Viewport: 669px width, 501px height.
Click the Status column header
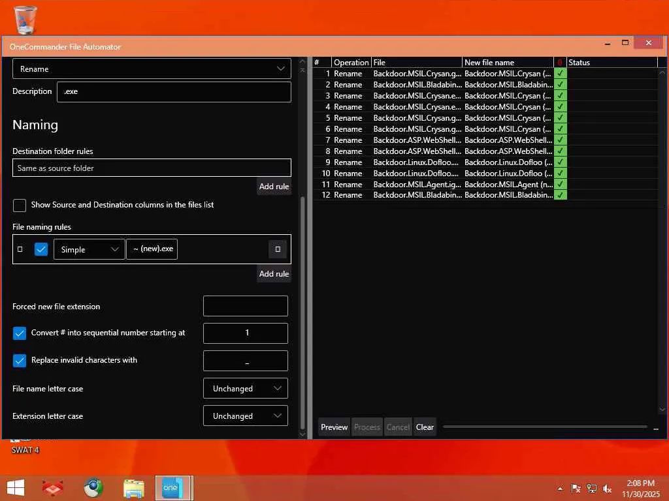coord(612,62)
